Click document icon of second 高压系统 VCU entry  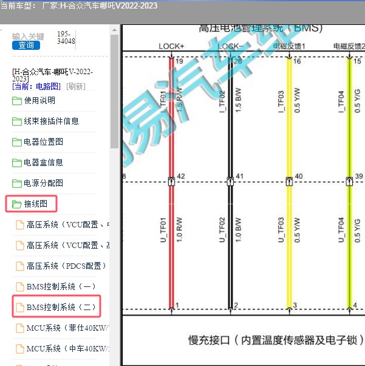pos(20,246)
